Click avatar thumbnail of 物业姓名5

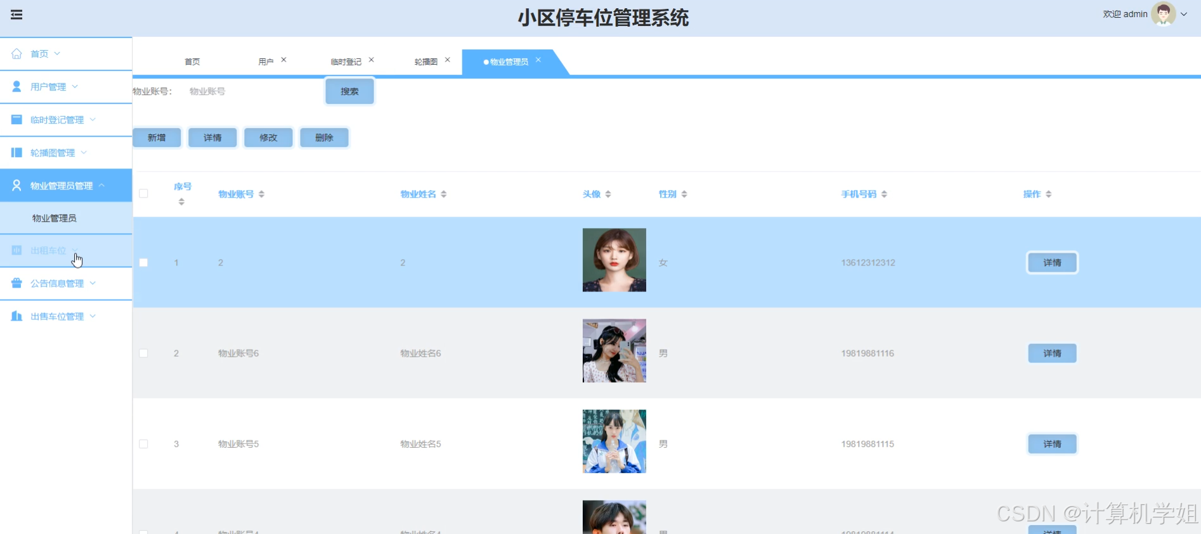click(614, 441)
